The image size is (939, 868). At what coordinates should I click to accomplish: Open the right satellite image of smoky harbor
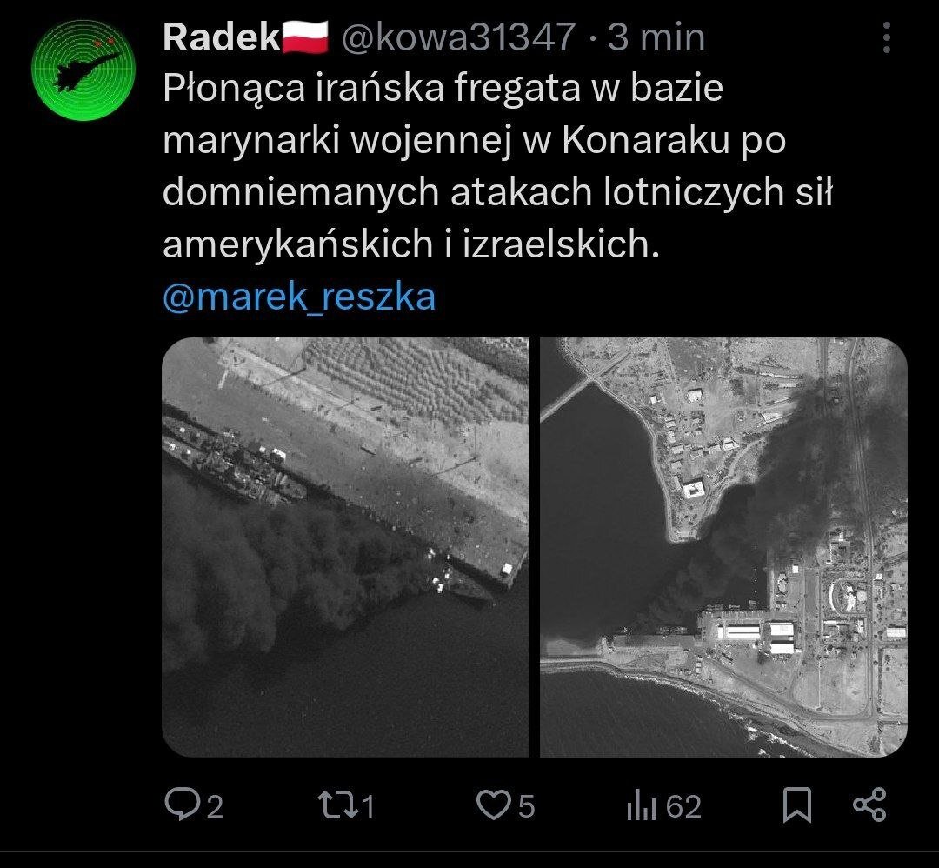pos(723,547)
